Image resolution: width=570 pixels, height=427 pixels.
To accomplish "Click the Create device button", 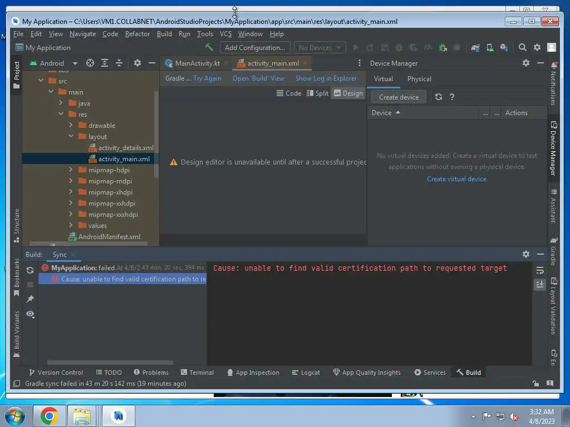I will (399, 97).
